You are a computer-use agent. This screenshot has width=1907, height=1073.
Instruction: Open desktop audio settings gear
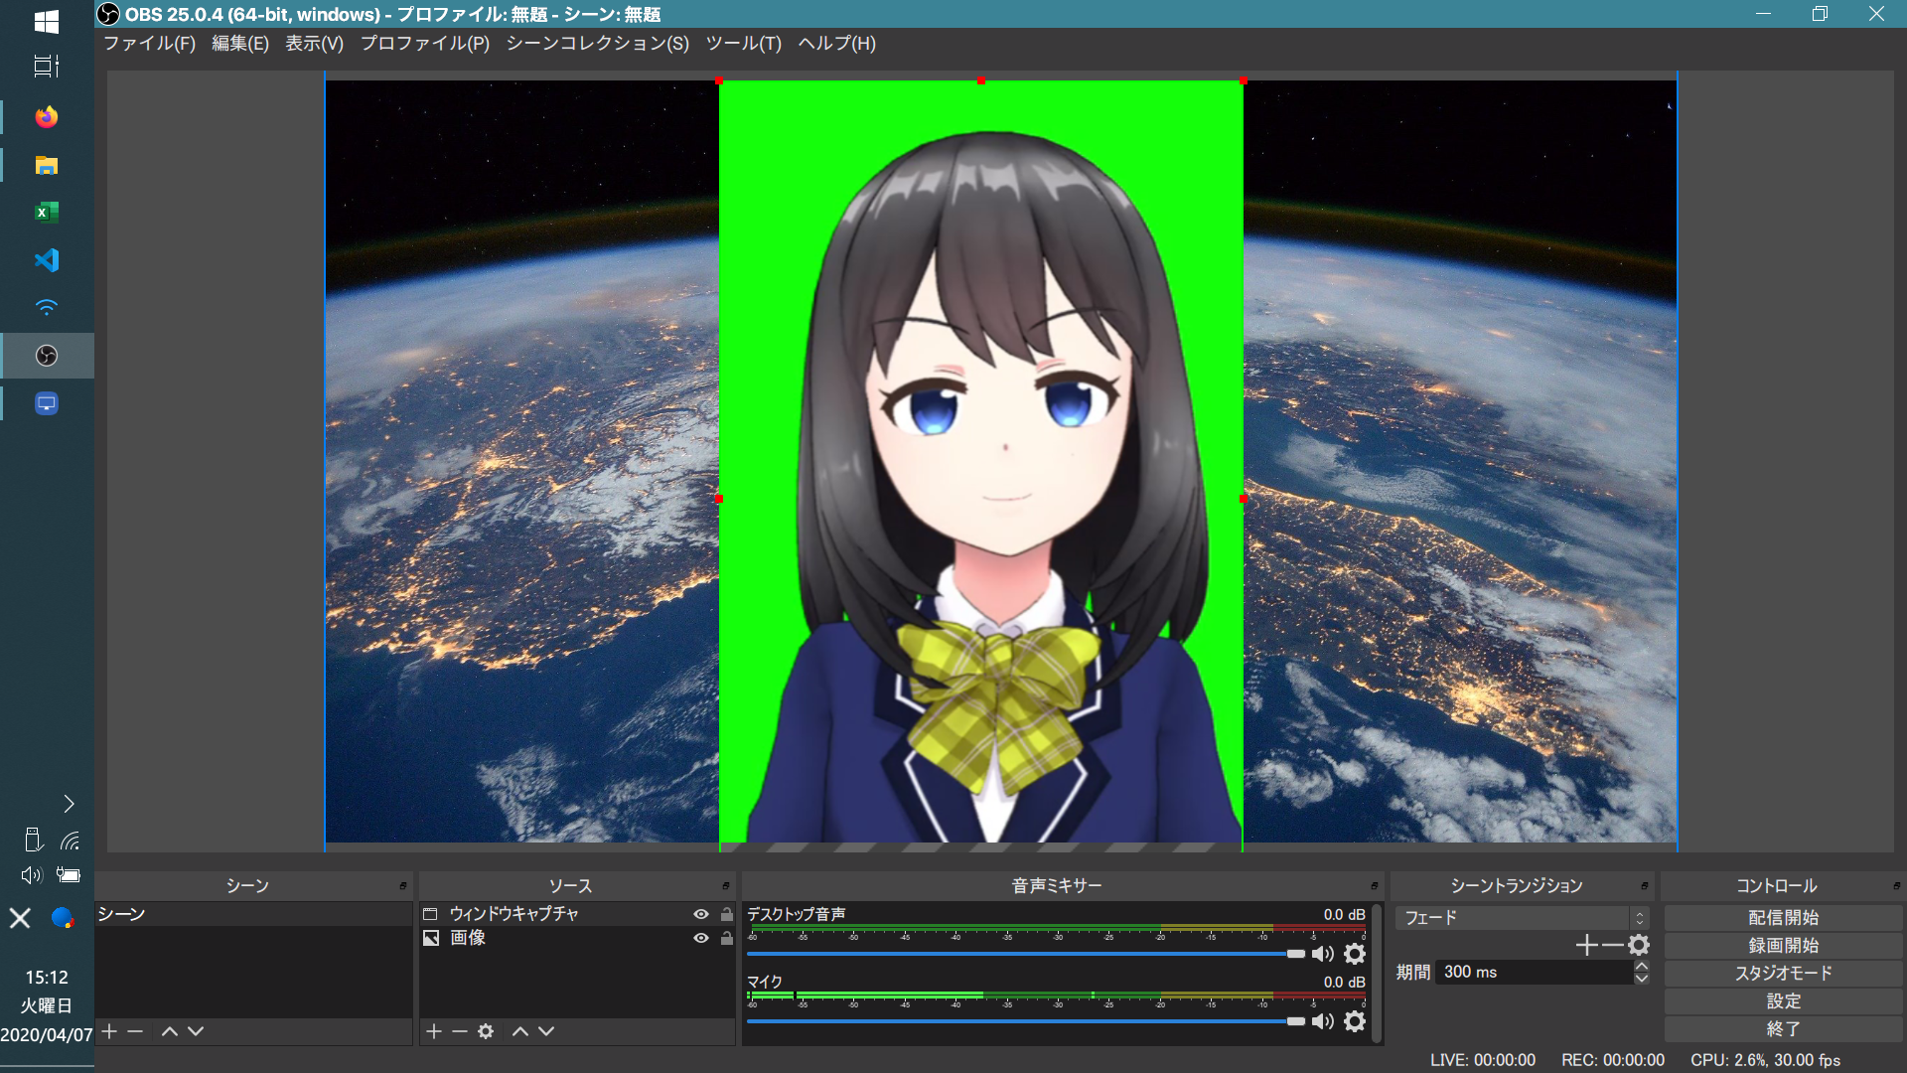tap(1355, 954)
